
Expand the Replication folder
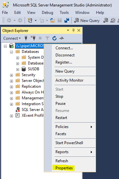[11, 87]
